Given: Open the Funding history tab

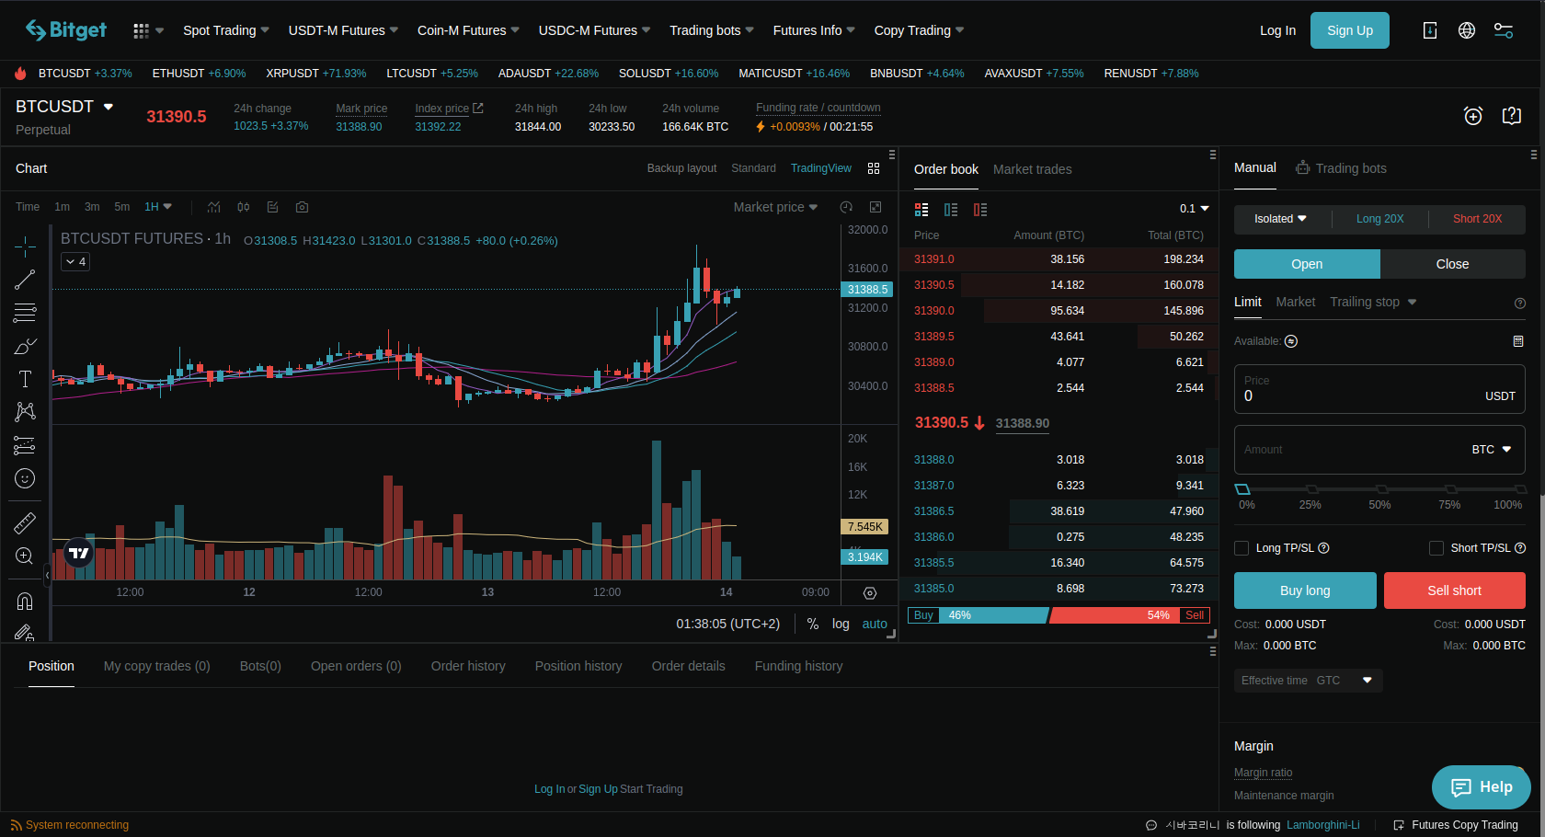Looking at the screenshot, I should pos(798,666).
